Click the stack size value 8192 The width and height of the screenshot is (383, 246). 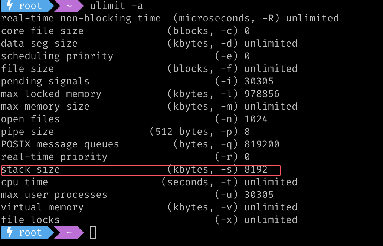point(256,169)
